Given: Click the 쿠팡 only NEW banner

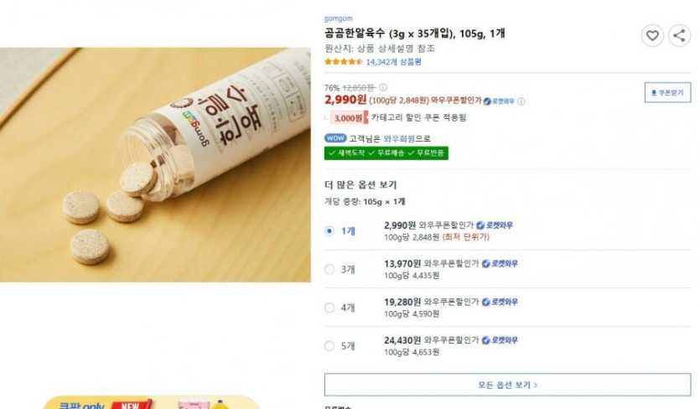Looking at the screenshot, I should [x=152, y=401].
